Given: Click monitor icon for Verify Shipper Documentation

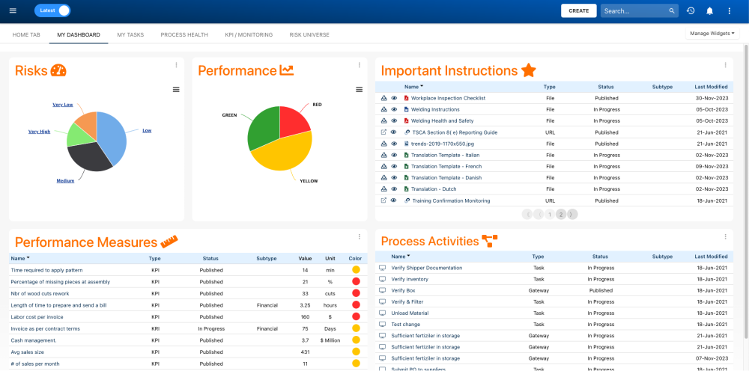Looking at the screenshot, I should (x=382, y=268).
